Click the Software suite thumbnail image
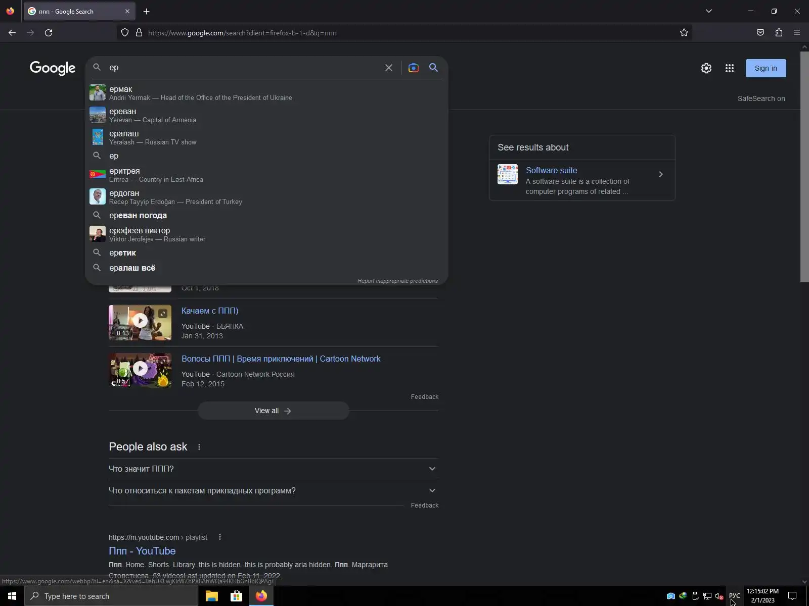The height and width of the screenshot is (606, 809). (508, 174)
